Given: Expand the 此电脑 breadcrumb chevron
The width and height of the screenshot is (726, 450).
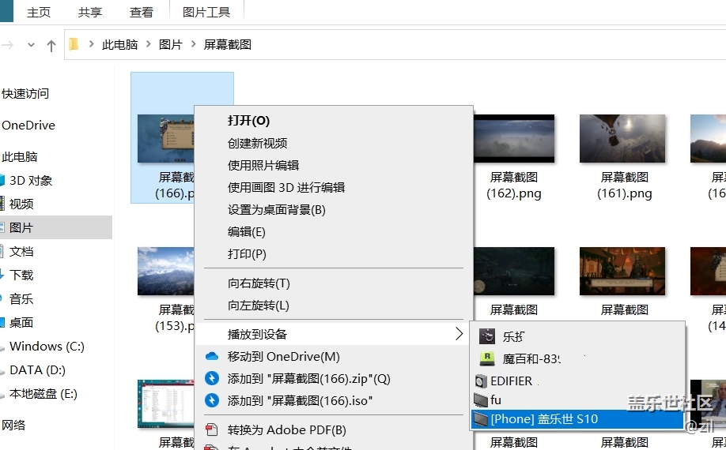Looking at the screenshot, I should (x=148, y=45).
